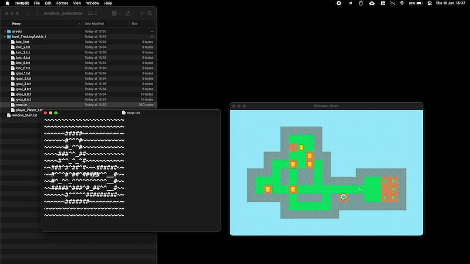Image resolution: width=470 pixels, height=264 pixels.
Task: Click the date and time display
Action: click(x=451, y=3)
